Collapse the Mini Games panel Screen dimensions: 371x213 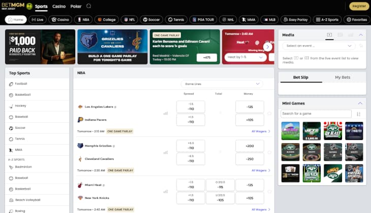360,103
